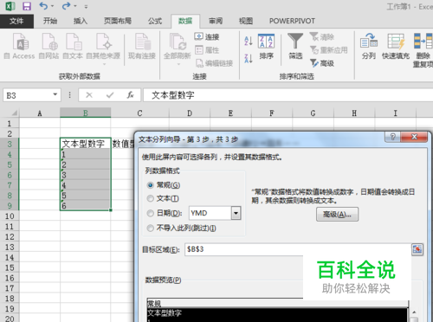Open the POWERPIVOT tab
This screenshot has width=433, height=322.
[x=292, y=21]
